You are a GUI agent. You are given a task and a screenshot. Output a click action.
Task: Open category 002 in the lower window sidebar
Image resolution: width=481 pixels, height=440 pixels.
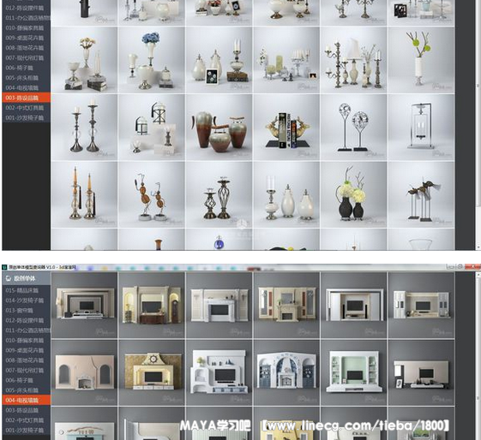pos(27,420)
